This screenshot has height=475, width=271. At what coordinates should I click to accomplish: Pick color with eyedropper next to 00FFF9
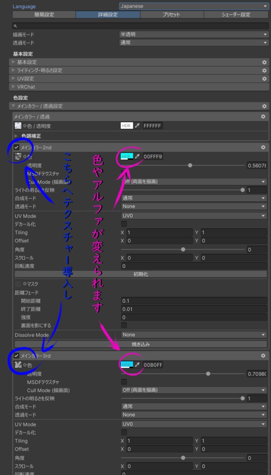pos(138,156)
